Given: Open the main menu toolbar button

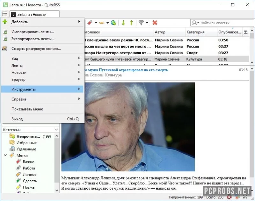Looking at the screenshot, I should pyautogui.click(x=5, y=14).
